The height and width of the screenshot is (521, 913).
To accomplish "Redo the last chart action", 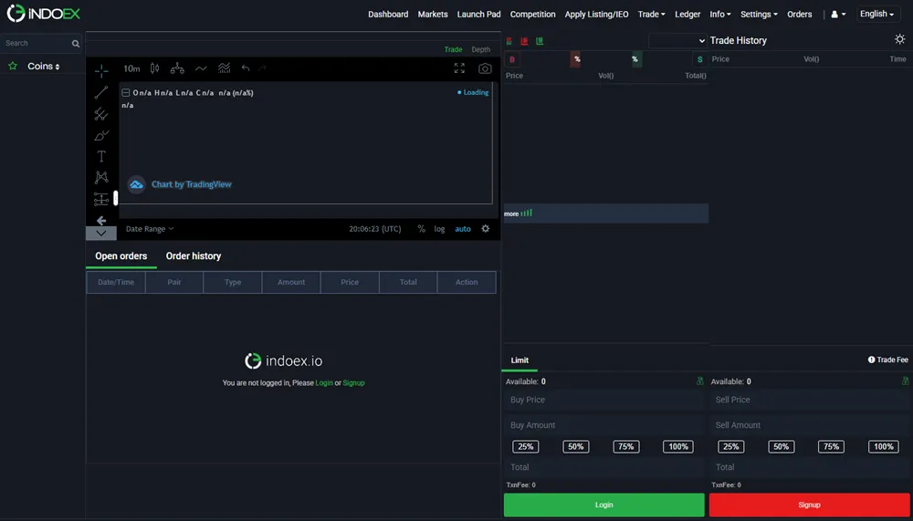I will 263,68.
